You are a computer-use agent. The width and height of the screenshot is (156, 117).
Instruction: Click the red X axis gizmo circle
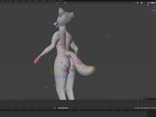tap(152, 10)
